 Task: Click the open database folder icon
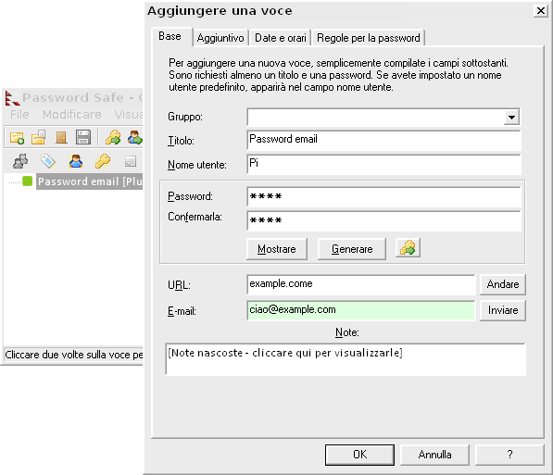pos(39,137)
